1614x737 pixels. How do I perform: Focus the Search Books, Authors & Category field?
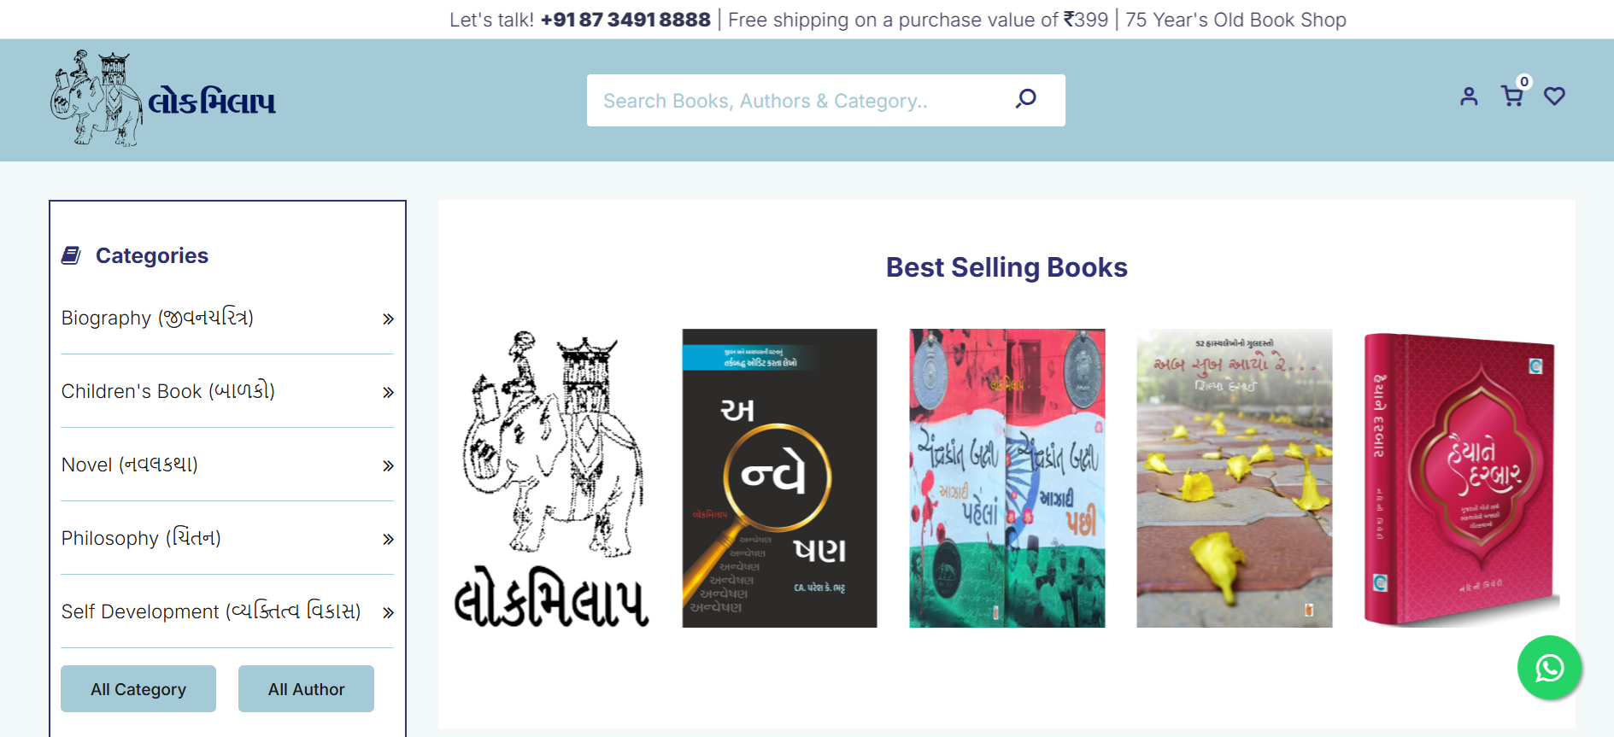pos(799,101)
